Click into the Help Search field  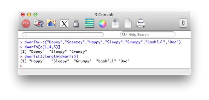pyautogui.click(x=148, y=34)
